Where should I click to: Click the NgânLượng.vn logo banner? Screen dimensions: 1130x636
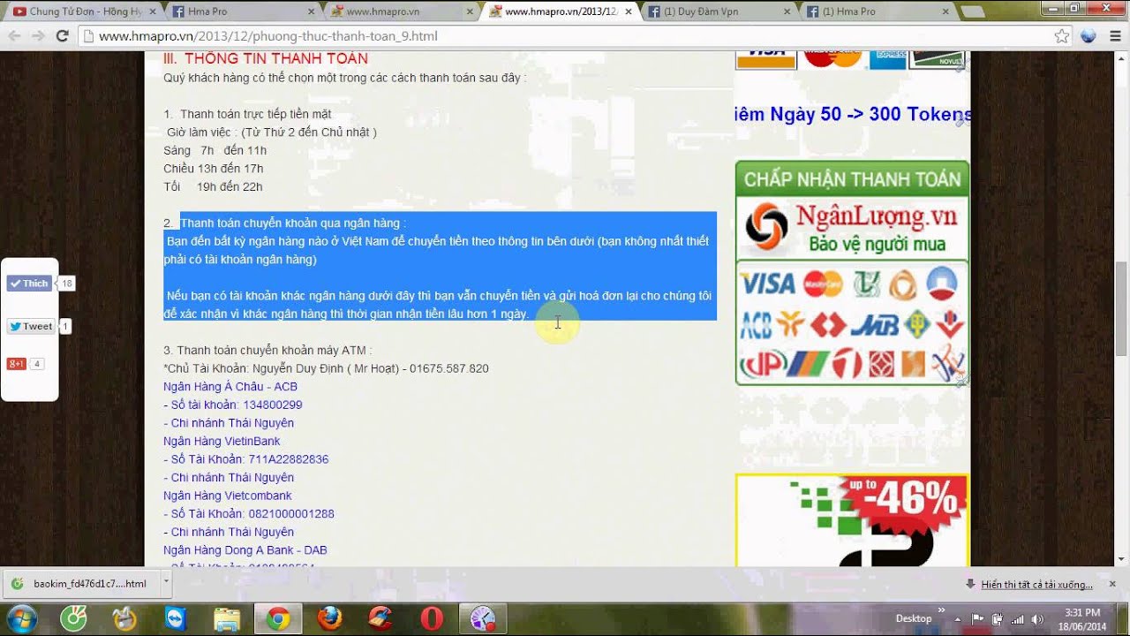[852, 227]
